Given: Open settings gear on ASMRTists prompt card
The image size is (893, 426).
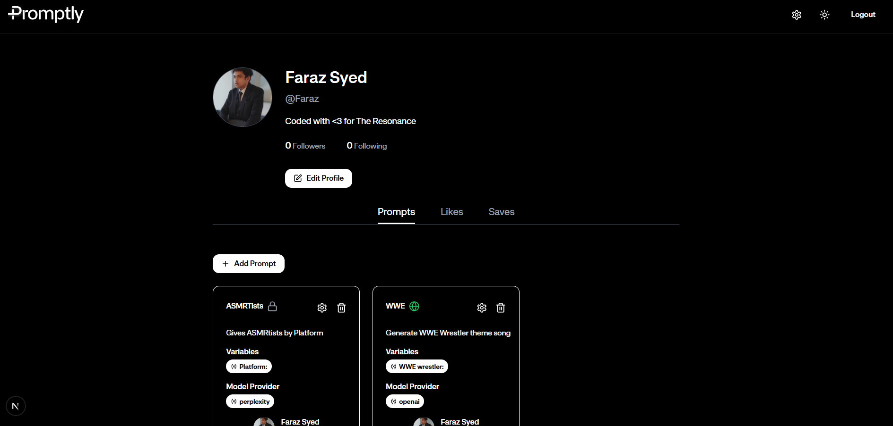Looking at the screenshot, I should [322, 308].
